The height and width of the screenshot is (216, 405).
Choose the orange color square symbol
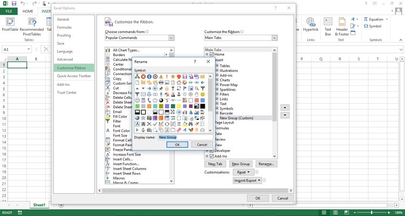[149, 106]
